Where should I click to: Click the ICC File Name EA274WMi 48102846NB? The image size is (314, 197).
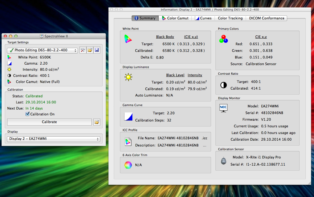[178, 138]
